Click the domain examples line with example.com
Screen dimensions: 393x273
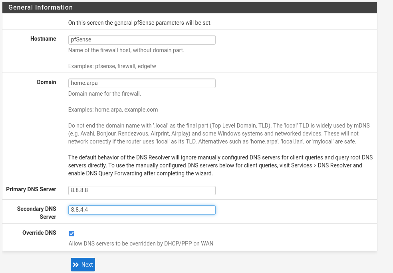tap(113, 110)
